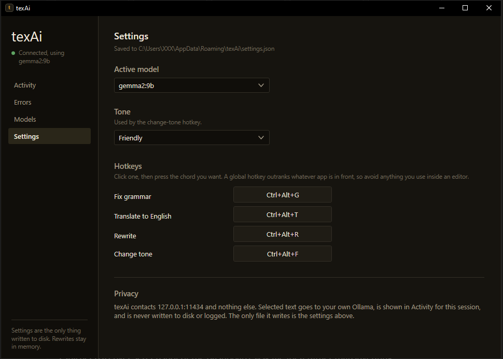Open the Activity section in sidebar
The height and width of the screenshot is (359, 503).
[x=49, y=85]
